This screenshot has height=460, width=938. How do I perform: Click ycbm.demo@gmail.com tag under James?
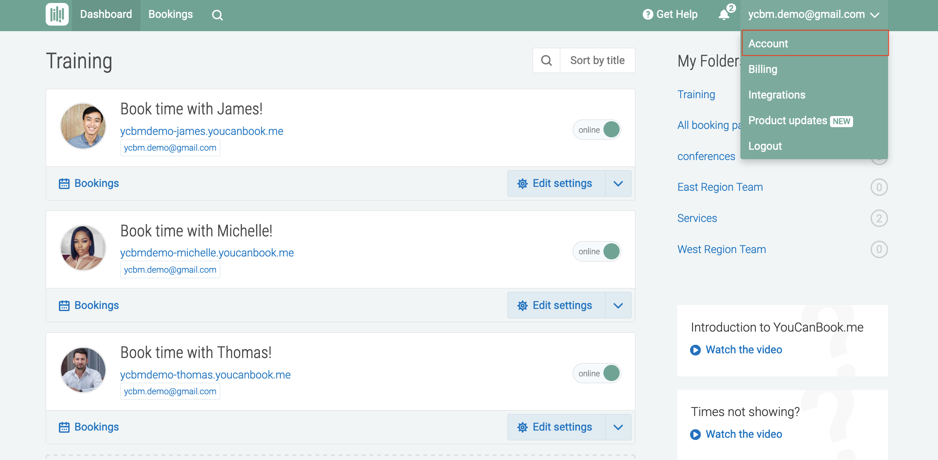170,148
